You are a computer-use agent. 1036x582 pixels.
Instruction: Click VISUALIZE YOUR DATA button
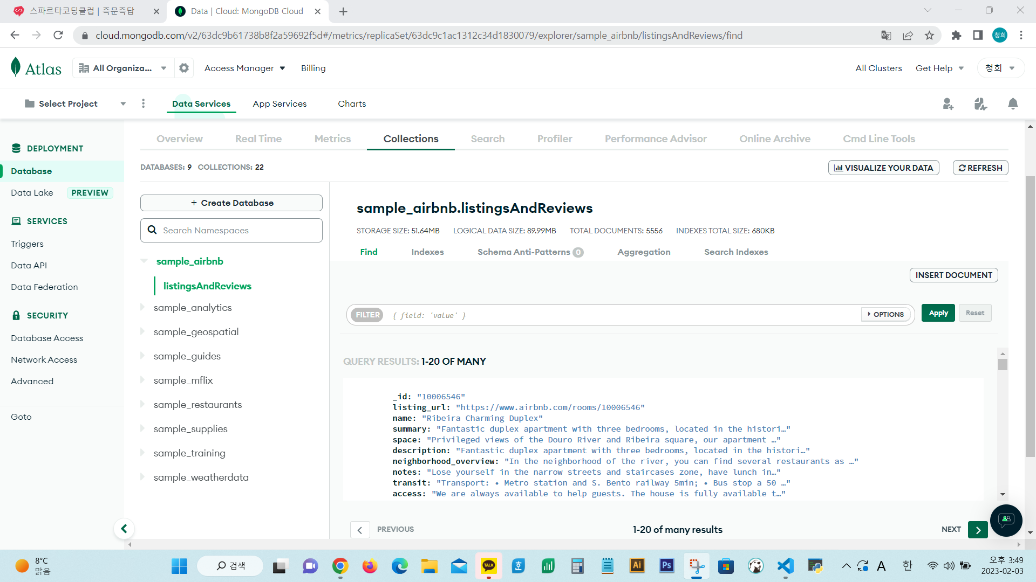[x=883, y=168]
